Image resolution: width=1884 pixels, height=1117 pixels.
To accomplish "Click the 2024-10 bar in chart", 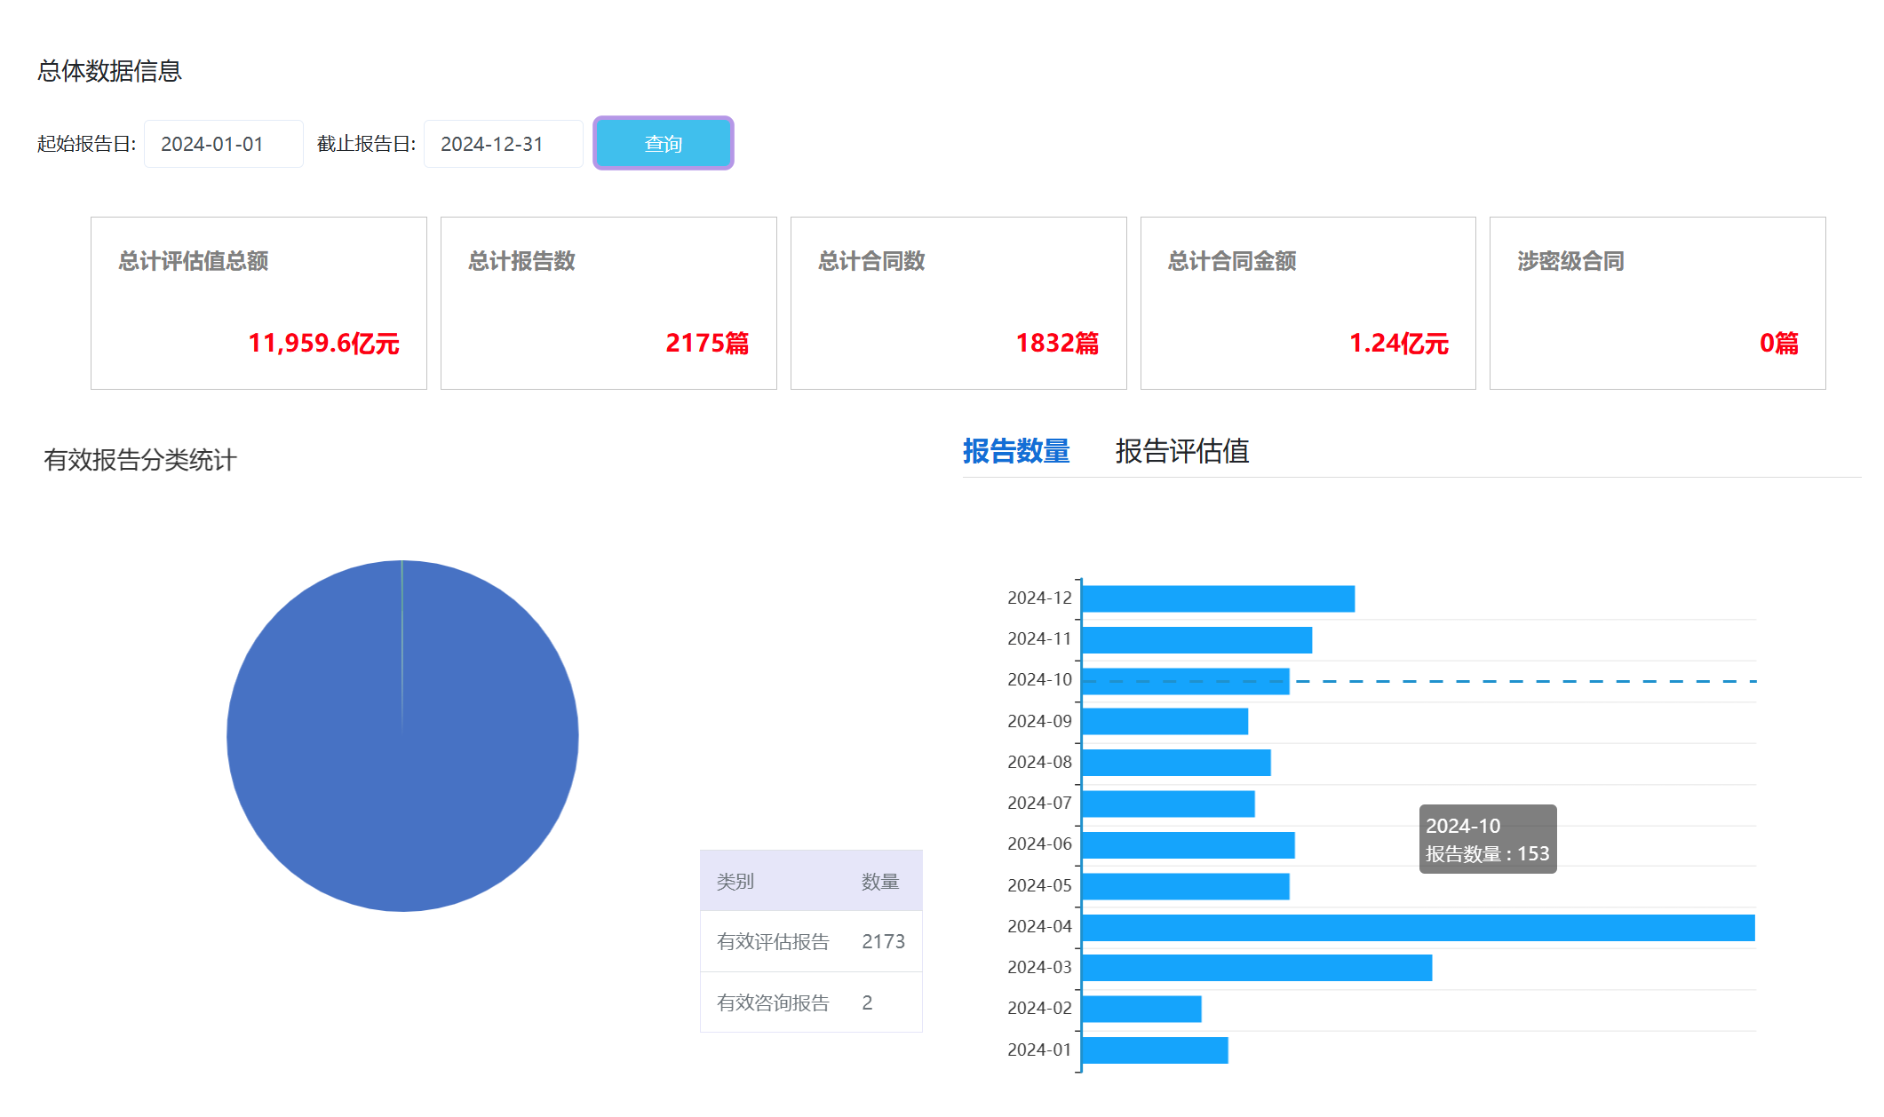I will [1185, 681].
